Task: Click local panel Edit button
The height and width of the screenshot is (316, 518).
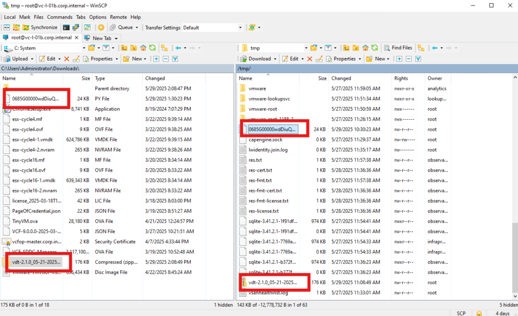Action: [x=48, y=59]
